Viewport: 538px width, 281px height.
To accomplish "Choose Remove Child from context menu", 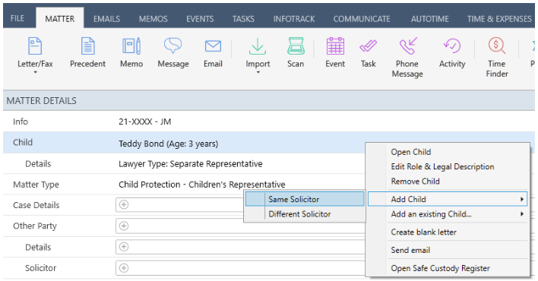I will 415,182.
